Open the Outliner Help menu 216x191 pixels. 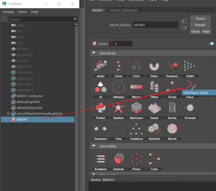35,12
